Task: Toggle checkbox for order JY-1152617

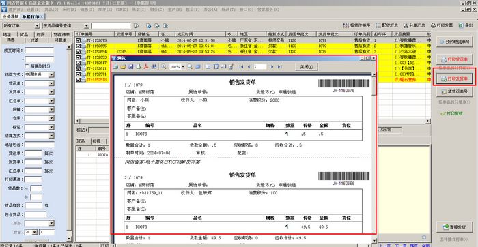Action: 79,63
